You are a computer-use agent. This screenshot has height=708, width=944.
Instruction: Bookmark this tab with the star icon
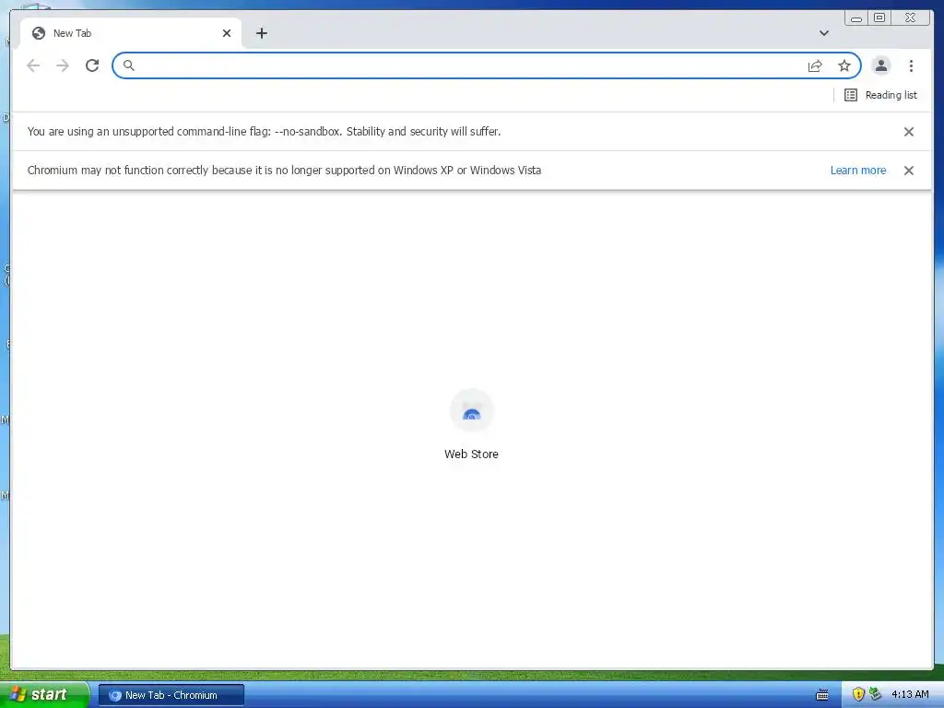click(x=844, y=65)
